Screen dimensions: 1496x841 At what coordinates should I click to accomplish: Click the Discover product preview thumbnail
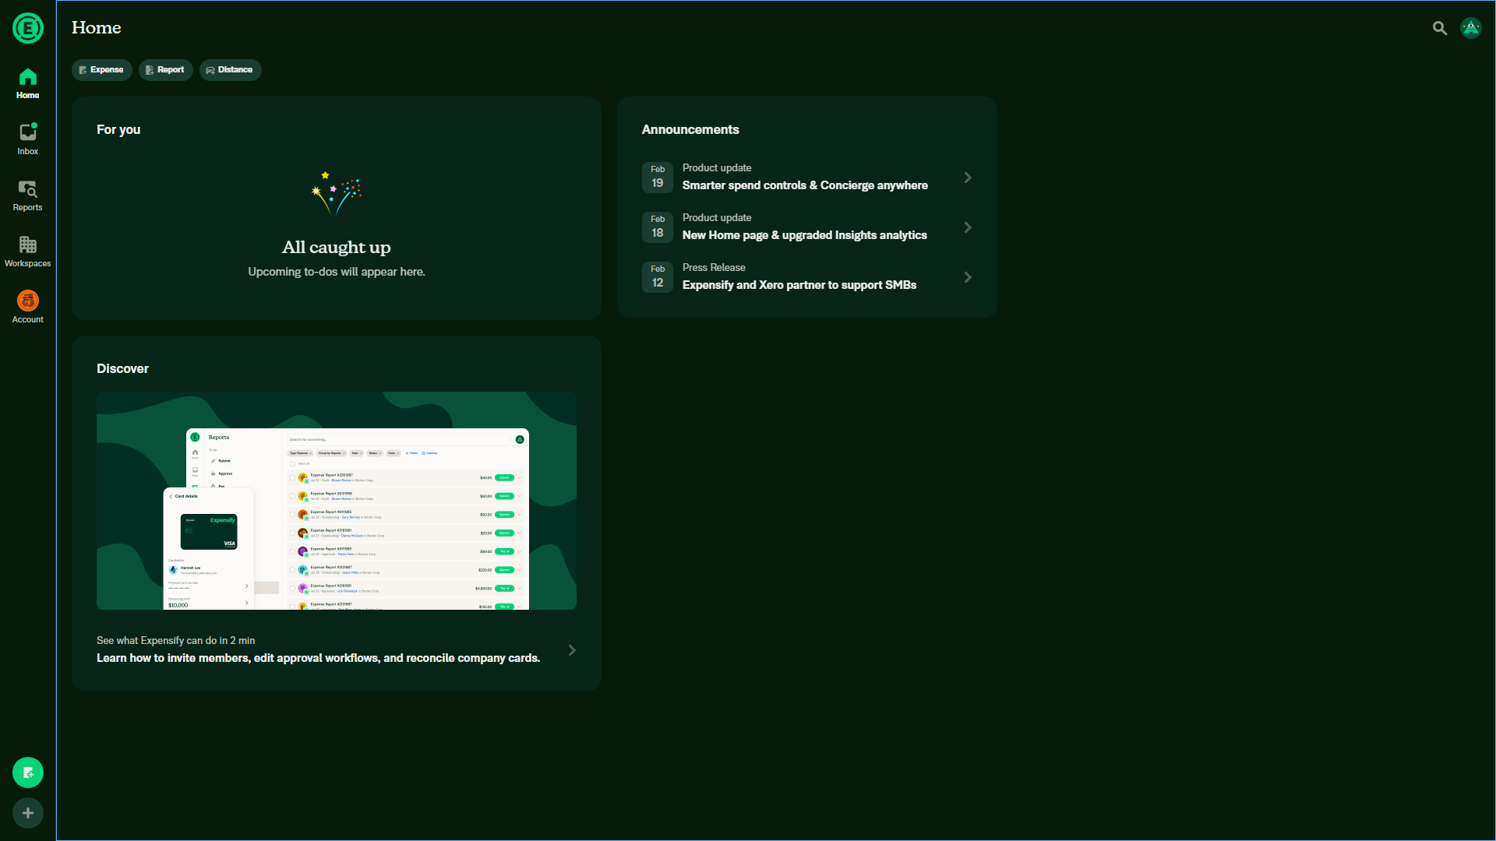click(337, 501)
